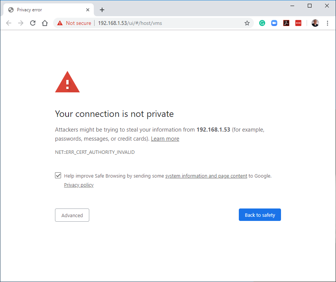Click the Back to safety button
Screen dimensions: 336x282
tap(260, 215)
